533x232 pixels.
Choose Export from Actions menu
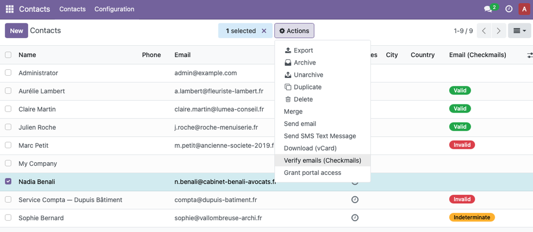coord(322,50)
